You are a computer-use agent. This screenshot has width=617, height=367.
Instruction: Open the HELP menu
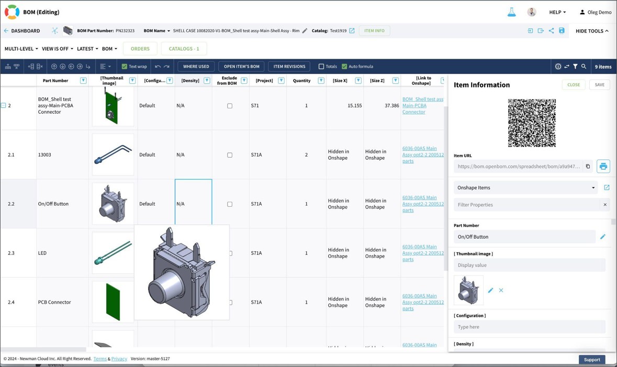tap(557, 12)
